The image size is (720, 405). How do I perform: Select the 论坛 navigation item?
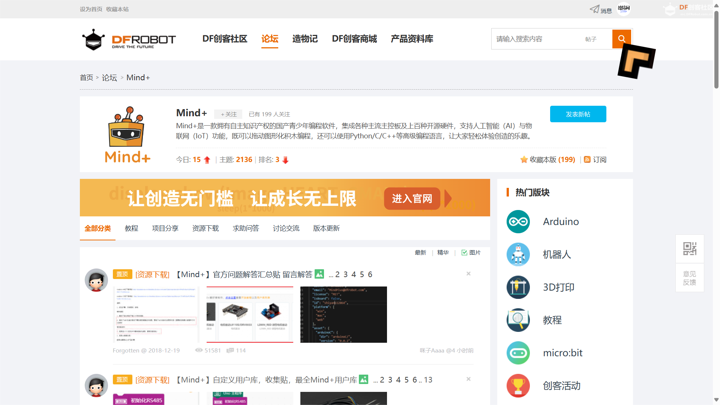pyautogui.click(x=270, y=39)
